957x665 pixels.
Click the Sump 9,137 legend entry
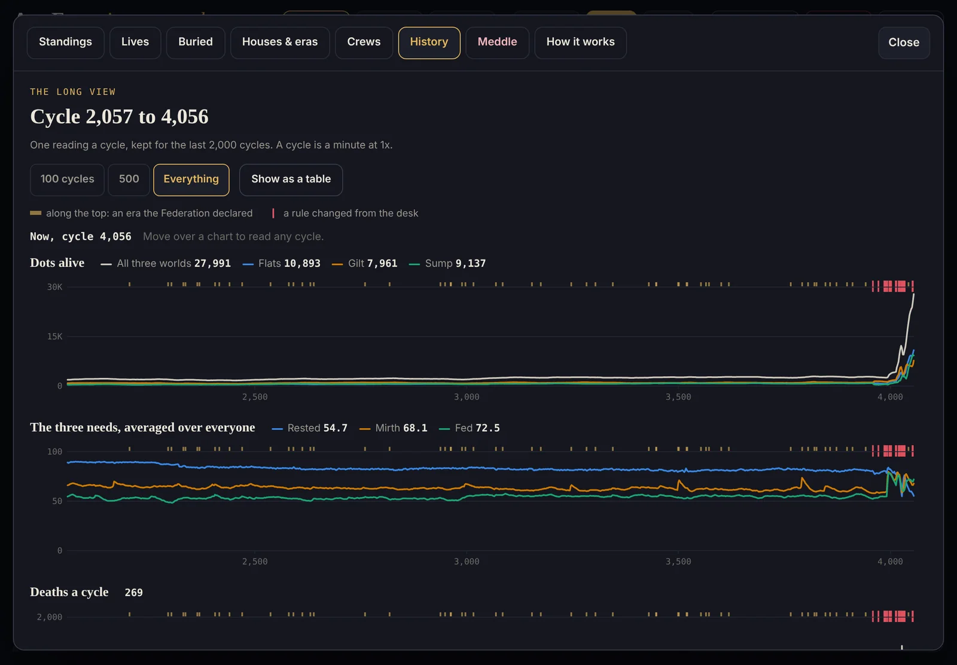click(x=447, y=264)
